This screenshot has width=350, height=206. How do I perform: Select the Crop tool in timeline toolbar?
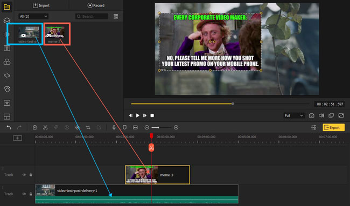pyautogui.click(x=88, y=127)
